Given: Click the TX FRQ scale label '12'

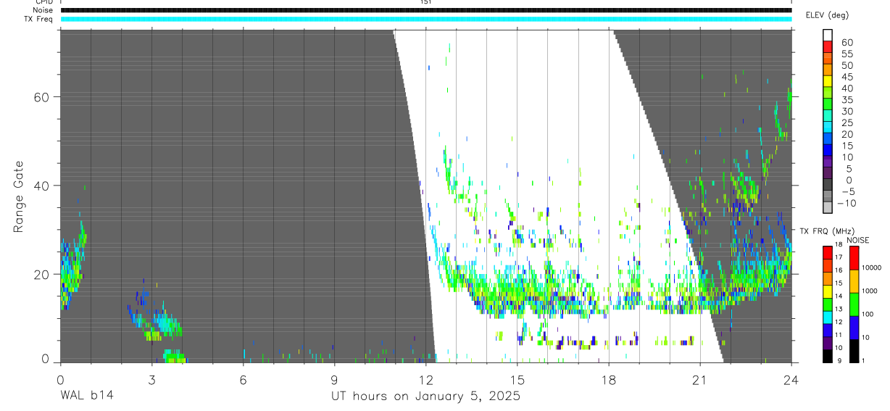Looking at the screenshot, I should click(x=839, y=322).
